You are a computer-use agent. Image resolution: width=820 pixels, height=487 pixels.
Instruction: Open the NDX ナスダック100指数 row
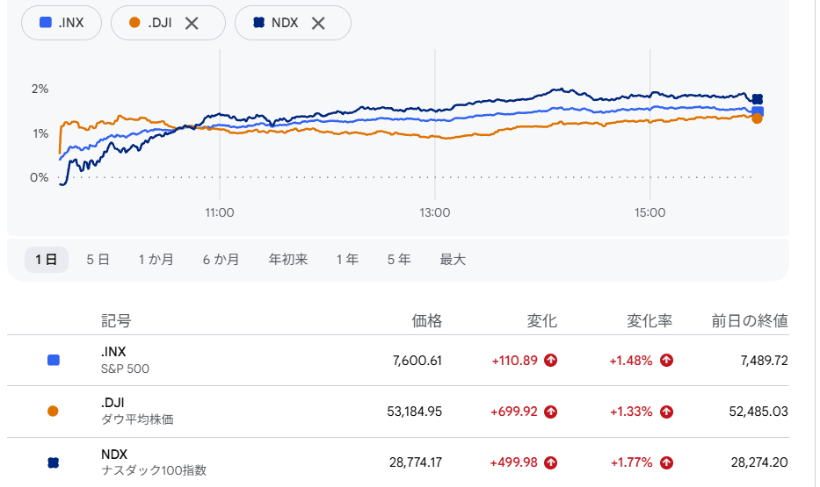click(x=398, y=462)
